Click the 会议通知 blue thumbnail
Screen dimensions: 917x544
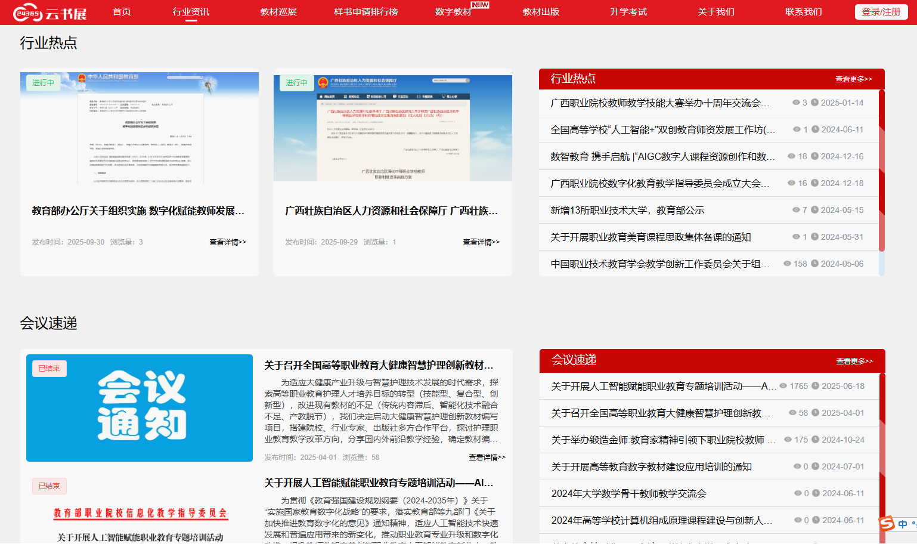(140, 408)
